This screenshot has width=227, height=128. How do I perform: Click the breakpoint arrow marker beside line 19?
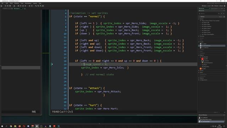click(x=52, y=64)
